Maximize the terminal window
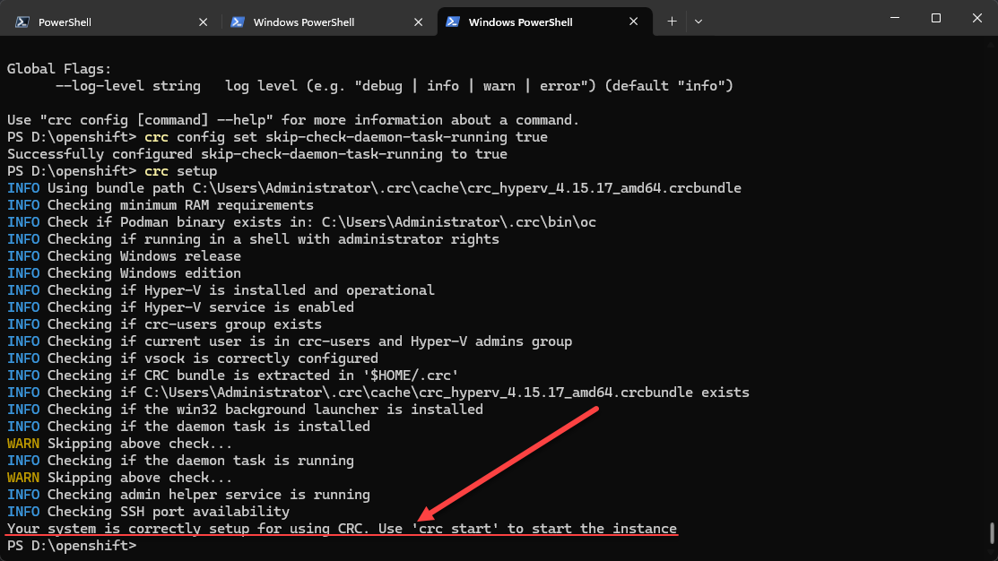 935,18
